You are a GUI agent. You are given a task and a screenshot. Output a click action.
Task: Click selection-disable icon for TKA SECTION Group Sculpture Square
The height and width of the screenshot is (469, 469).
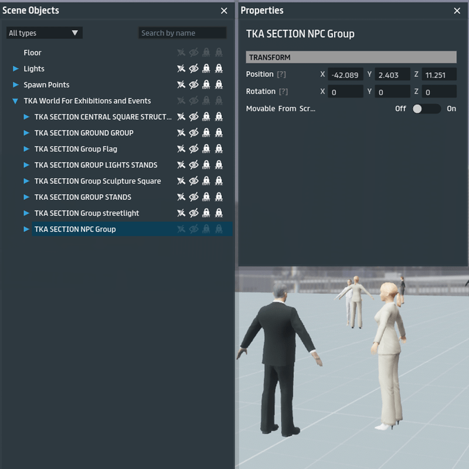(x=181, y=181)
